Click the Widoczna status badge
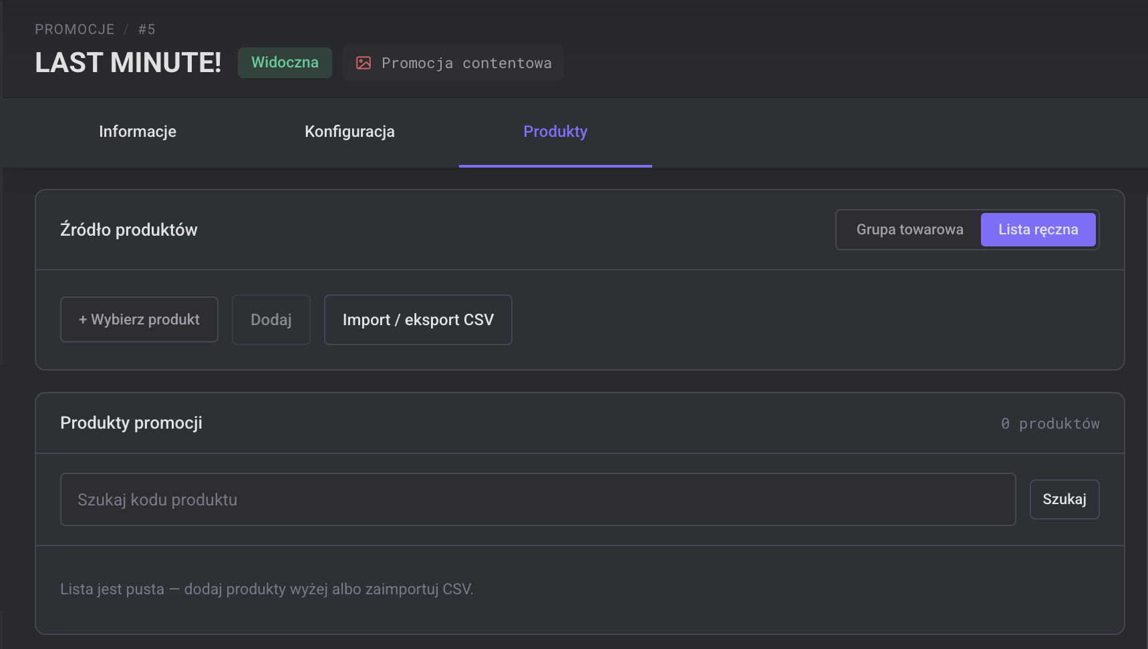 pyautogui.click(x=285, y=63)
